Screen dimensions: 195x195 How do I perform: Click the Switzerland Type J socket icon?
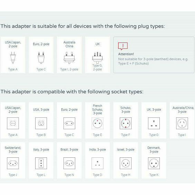point(13,163)
